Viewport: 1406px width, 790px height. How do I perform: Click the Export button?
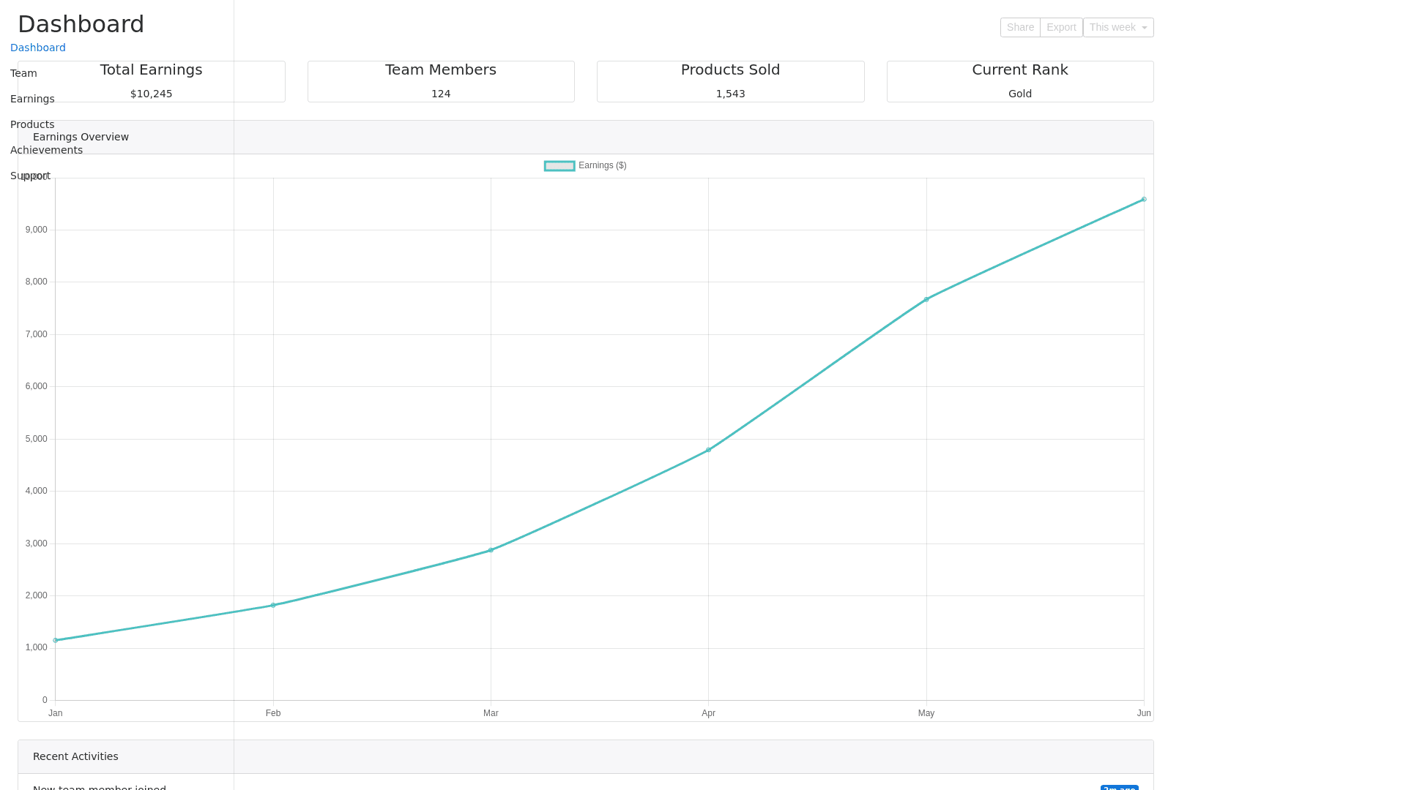(1061, 27)
